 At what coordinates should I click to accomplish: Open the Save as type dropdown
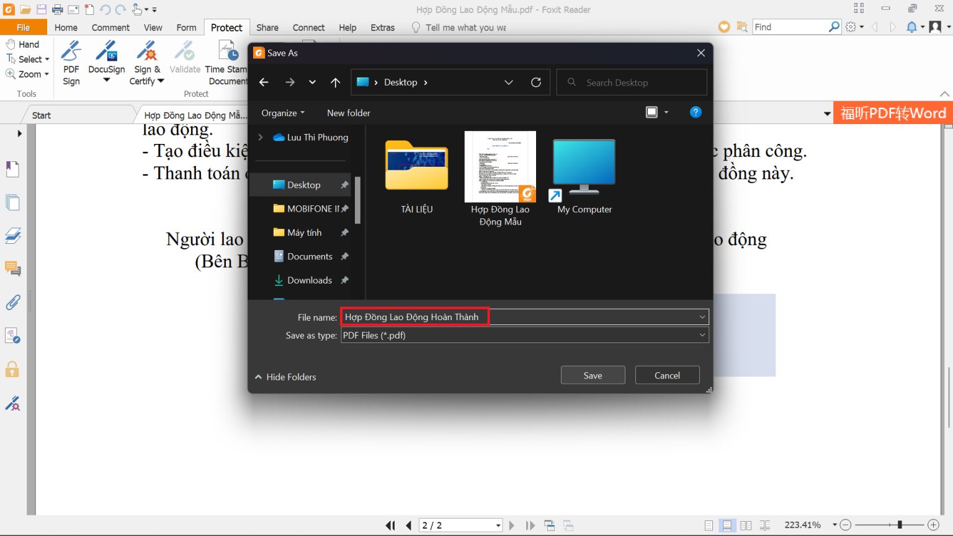(702, 335)
